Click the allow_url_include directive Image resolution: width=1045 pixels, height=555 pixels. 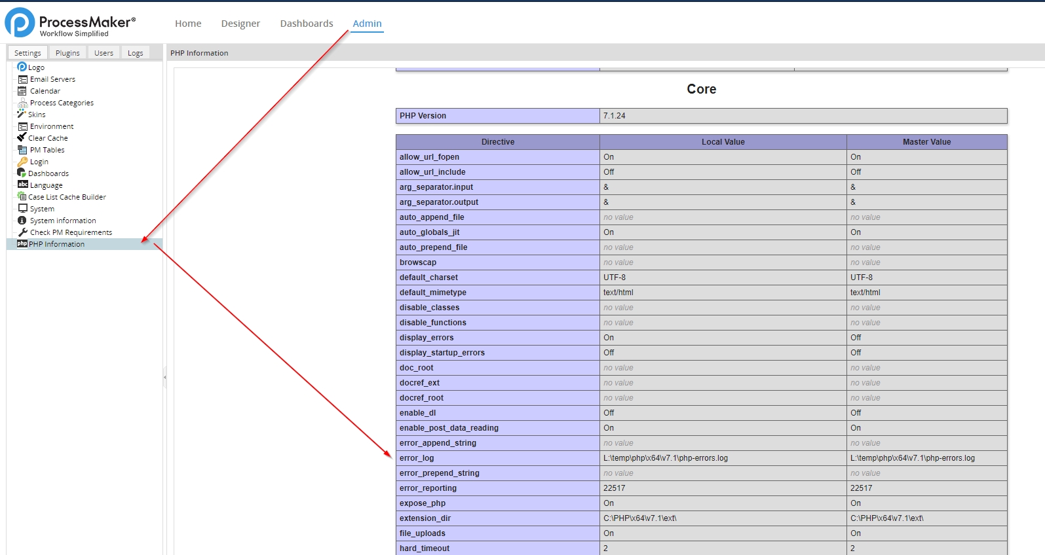tap(432, 172)
